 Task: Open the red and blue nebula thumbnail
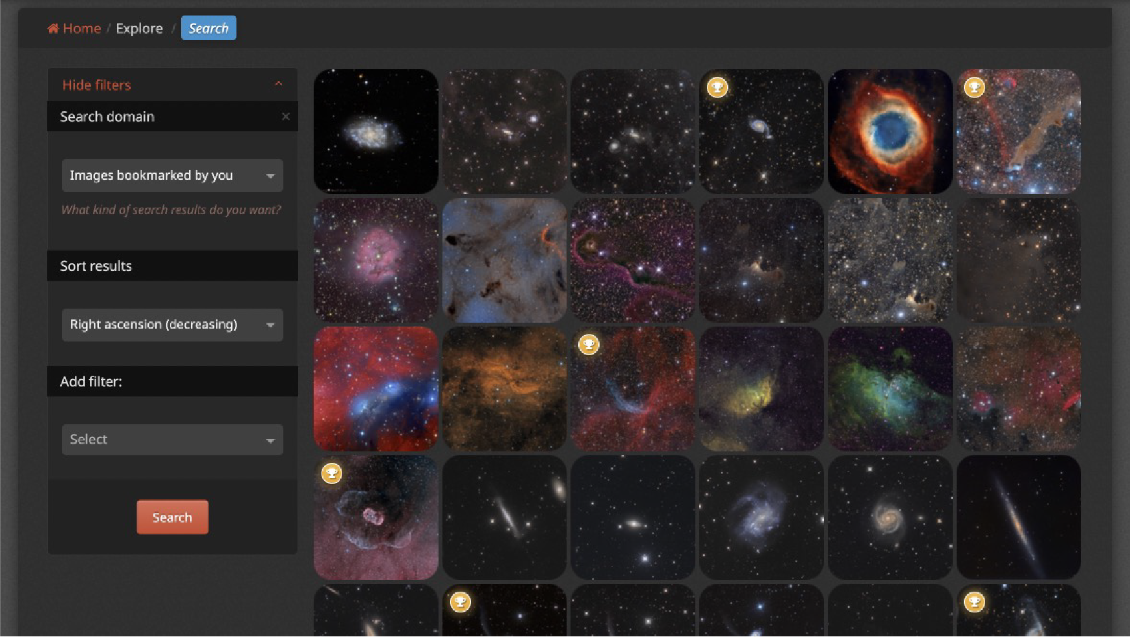click(x=376, y=389)
